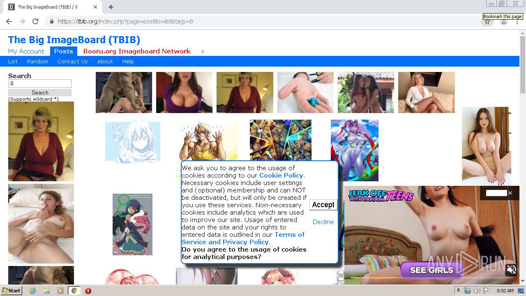
Task: Go to Contact Us page
Action: click(73, 61)
